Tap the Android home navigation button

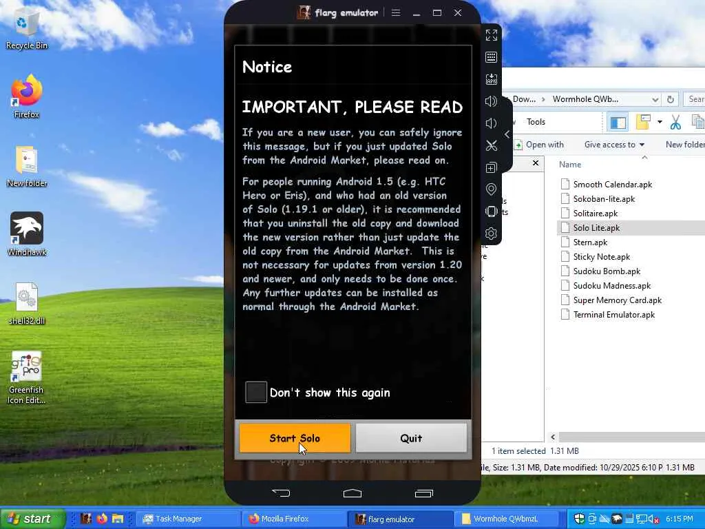click(x=352, y=493)
